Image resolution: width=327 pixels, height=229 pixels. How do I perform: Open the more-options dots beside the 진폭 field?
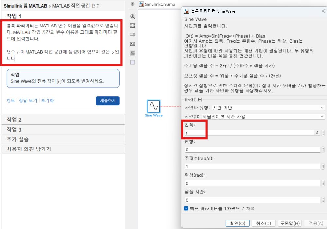point(323,133)
